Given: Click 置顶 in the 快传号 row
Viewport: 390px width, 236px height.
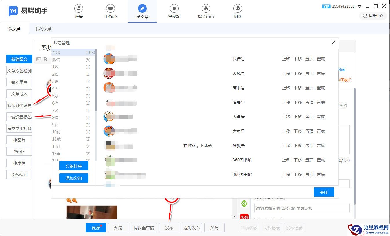Looking at the screenshot, I should click(309, 59).
